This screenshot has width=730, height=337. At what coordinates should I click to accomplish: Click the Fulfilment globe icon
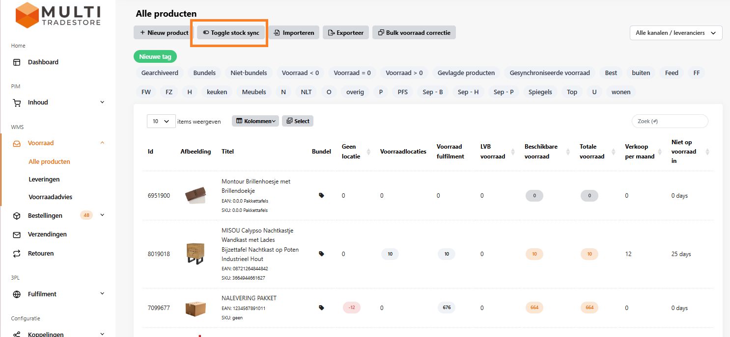(17, 294)
